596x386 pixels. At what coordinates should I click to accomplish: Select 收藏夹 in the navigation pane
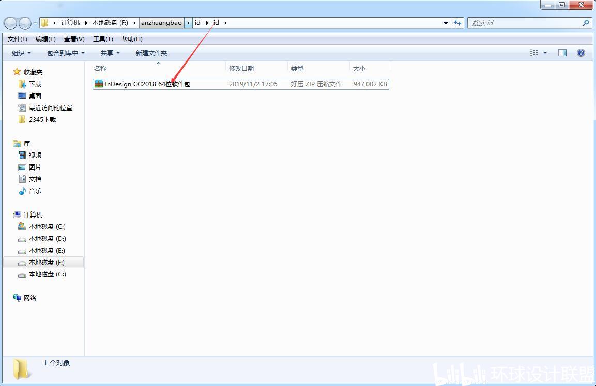click(33, 72)
